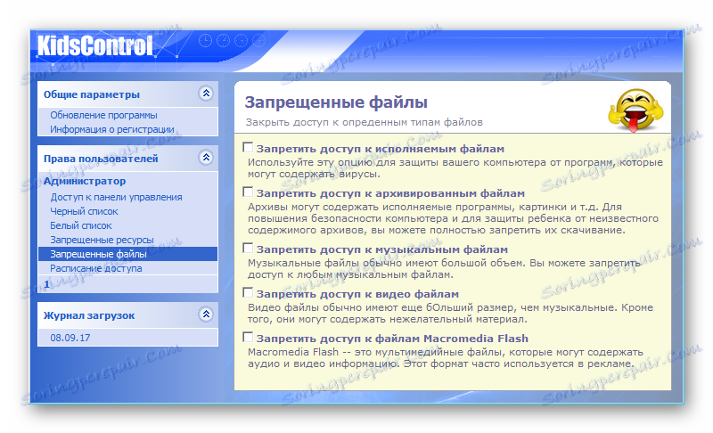Screen dimensions: 713x433
Task: Select Запрещенные файлы menu item
Action: pos(127,254)
